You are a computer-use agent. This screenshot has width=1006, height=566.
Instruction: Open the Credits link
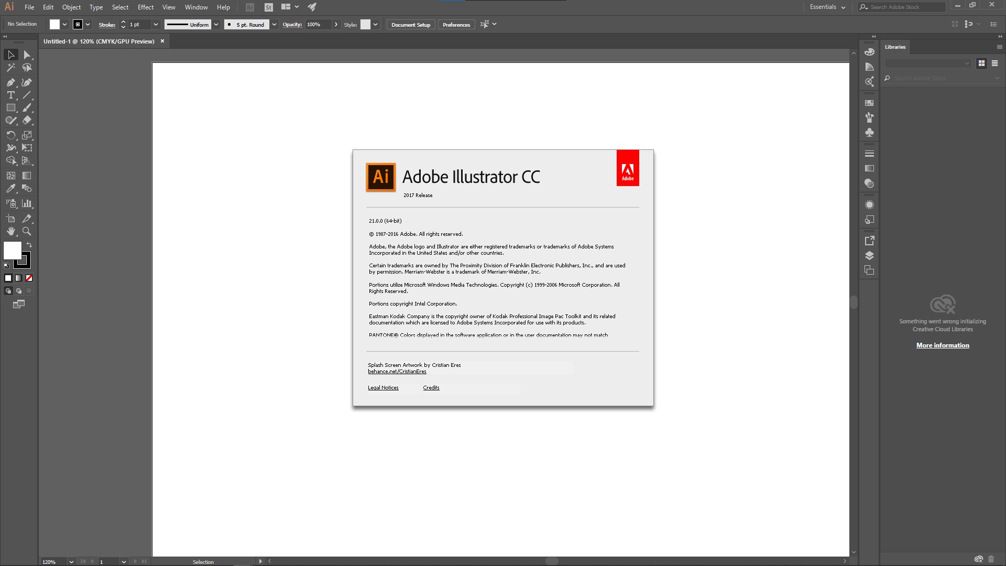[431, 388]
